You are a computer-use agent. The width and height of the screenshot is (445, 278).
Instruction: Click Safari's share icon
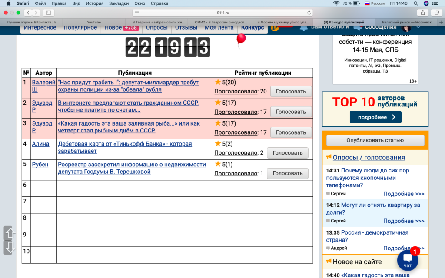(x=423, y=13)
